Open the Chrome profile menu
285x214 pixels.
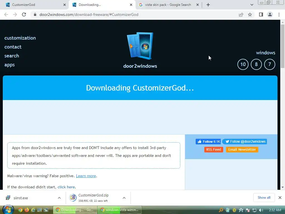270,14
